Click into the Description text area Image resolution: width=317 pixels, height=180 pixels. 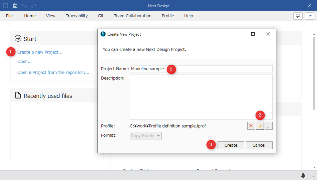[x=201, y=97]
